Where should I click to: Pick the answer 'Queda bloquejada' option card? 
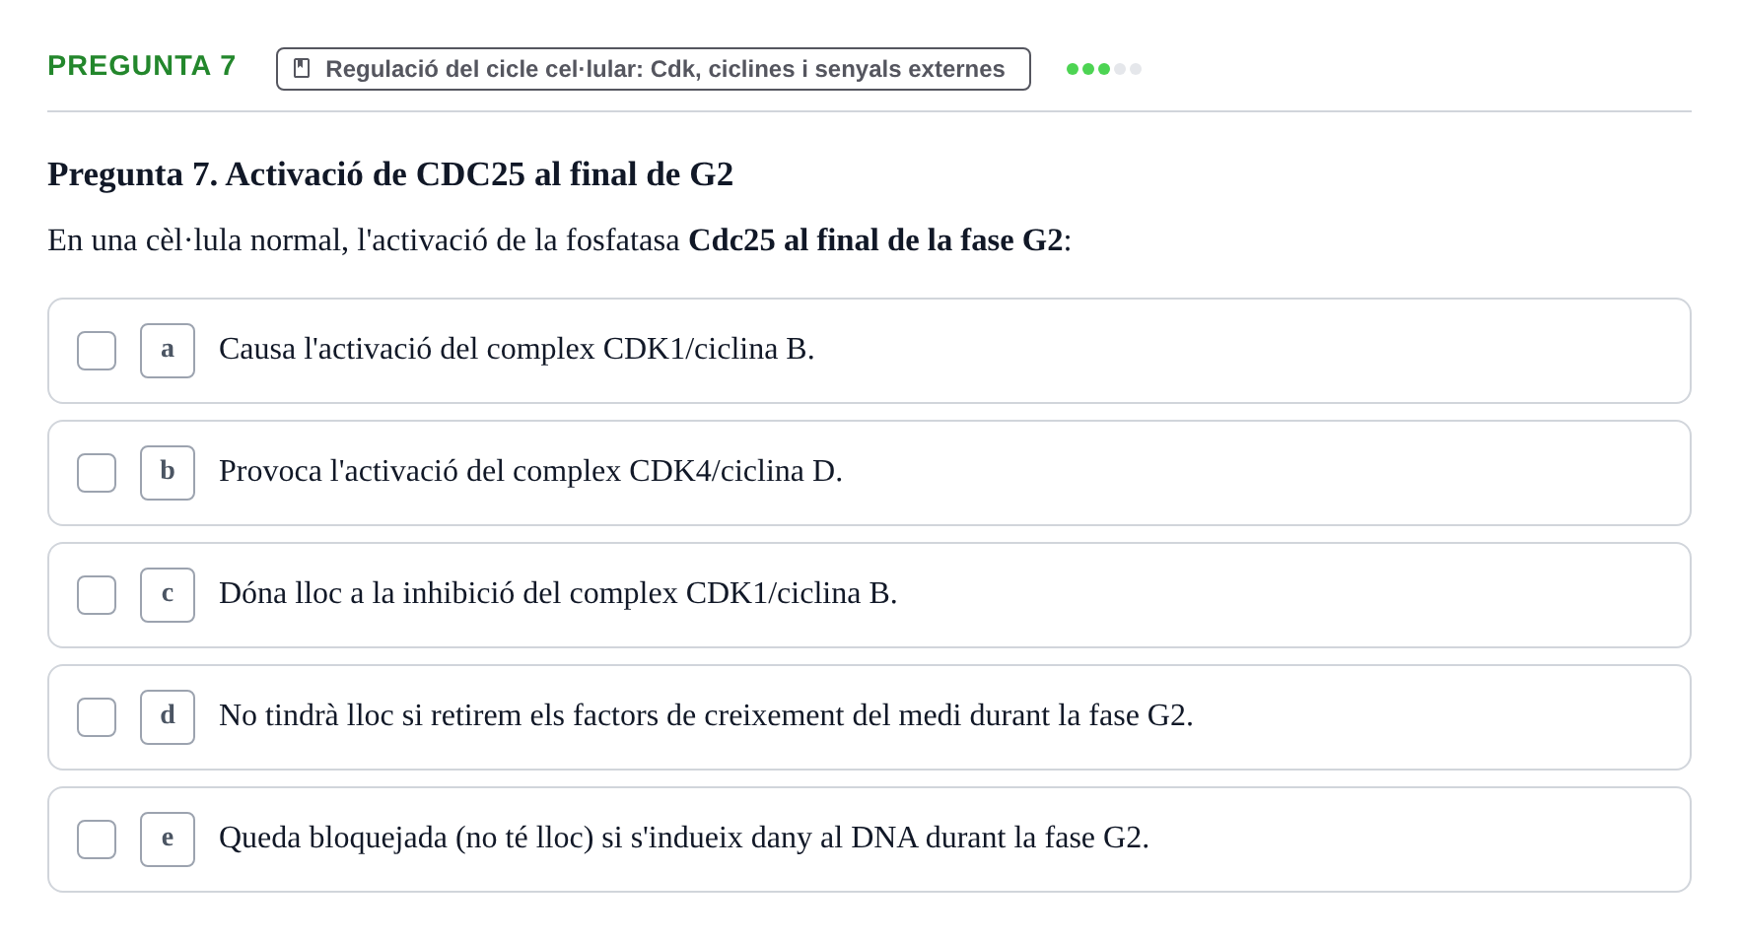(869, 839)
